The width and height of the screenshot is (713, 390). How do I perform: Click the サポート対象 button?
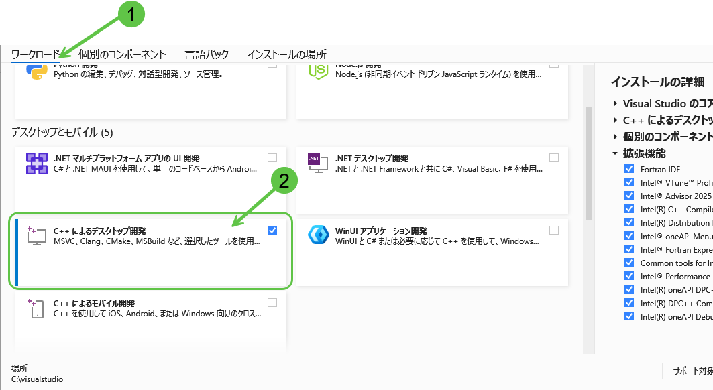[x=688, y=371]
